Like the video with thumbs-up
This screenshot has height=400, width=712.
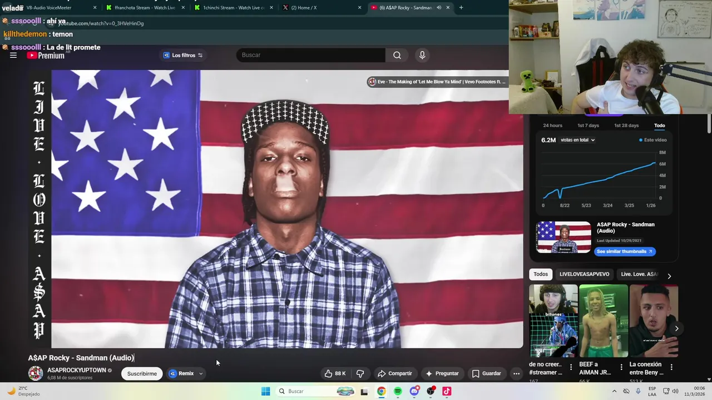click(335, 373)
